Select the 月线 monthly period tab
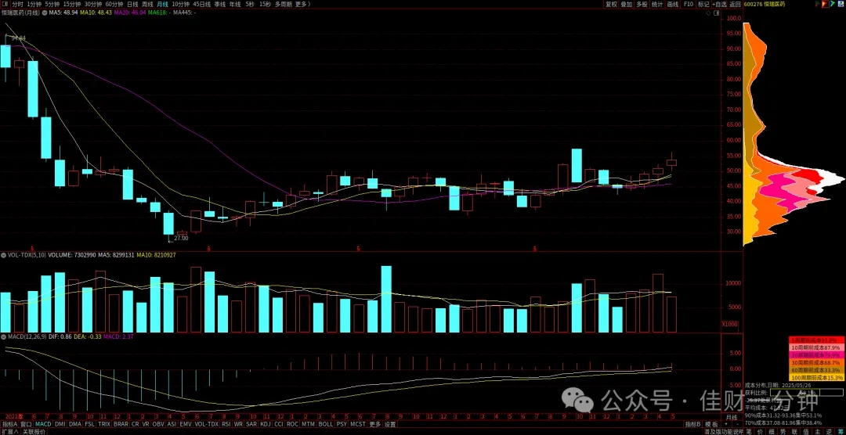 tap(162, 4)
